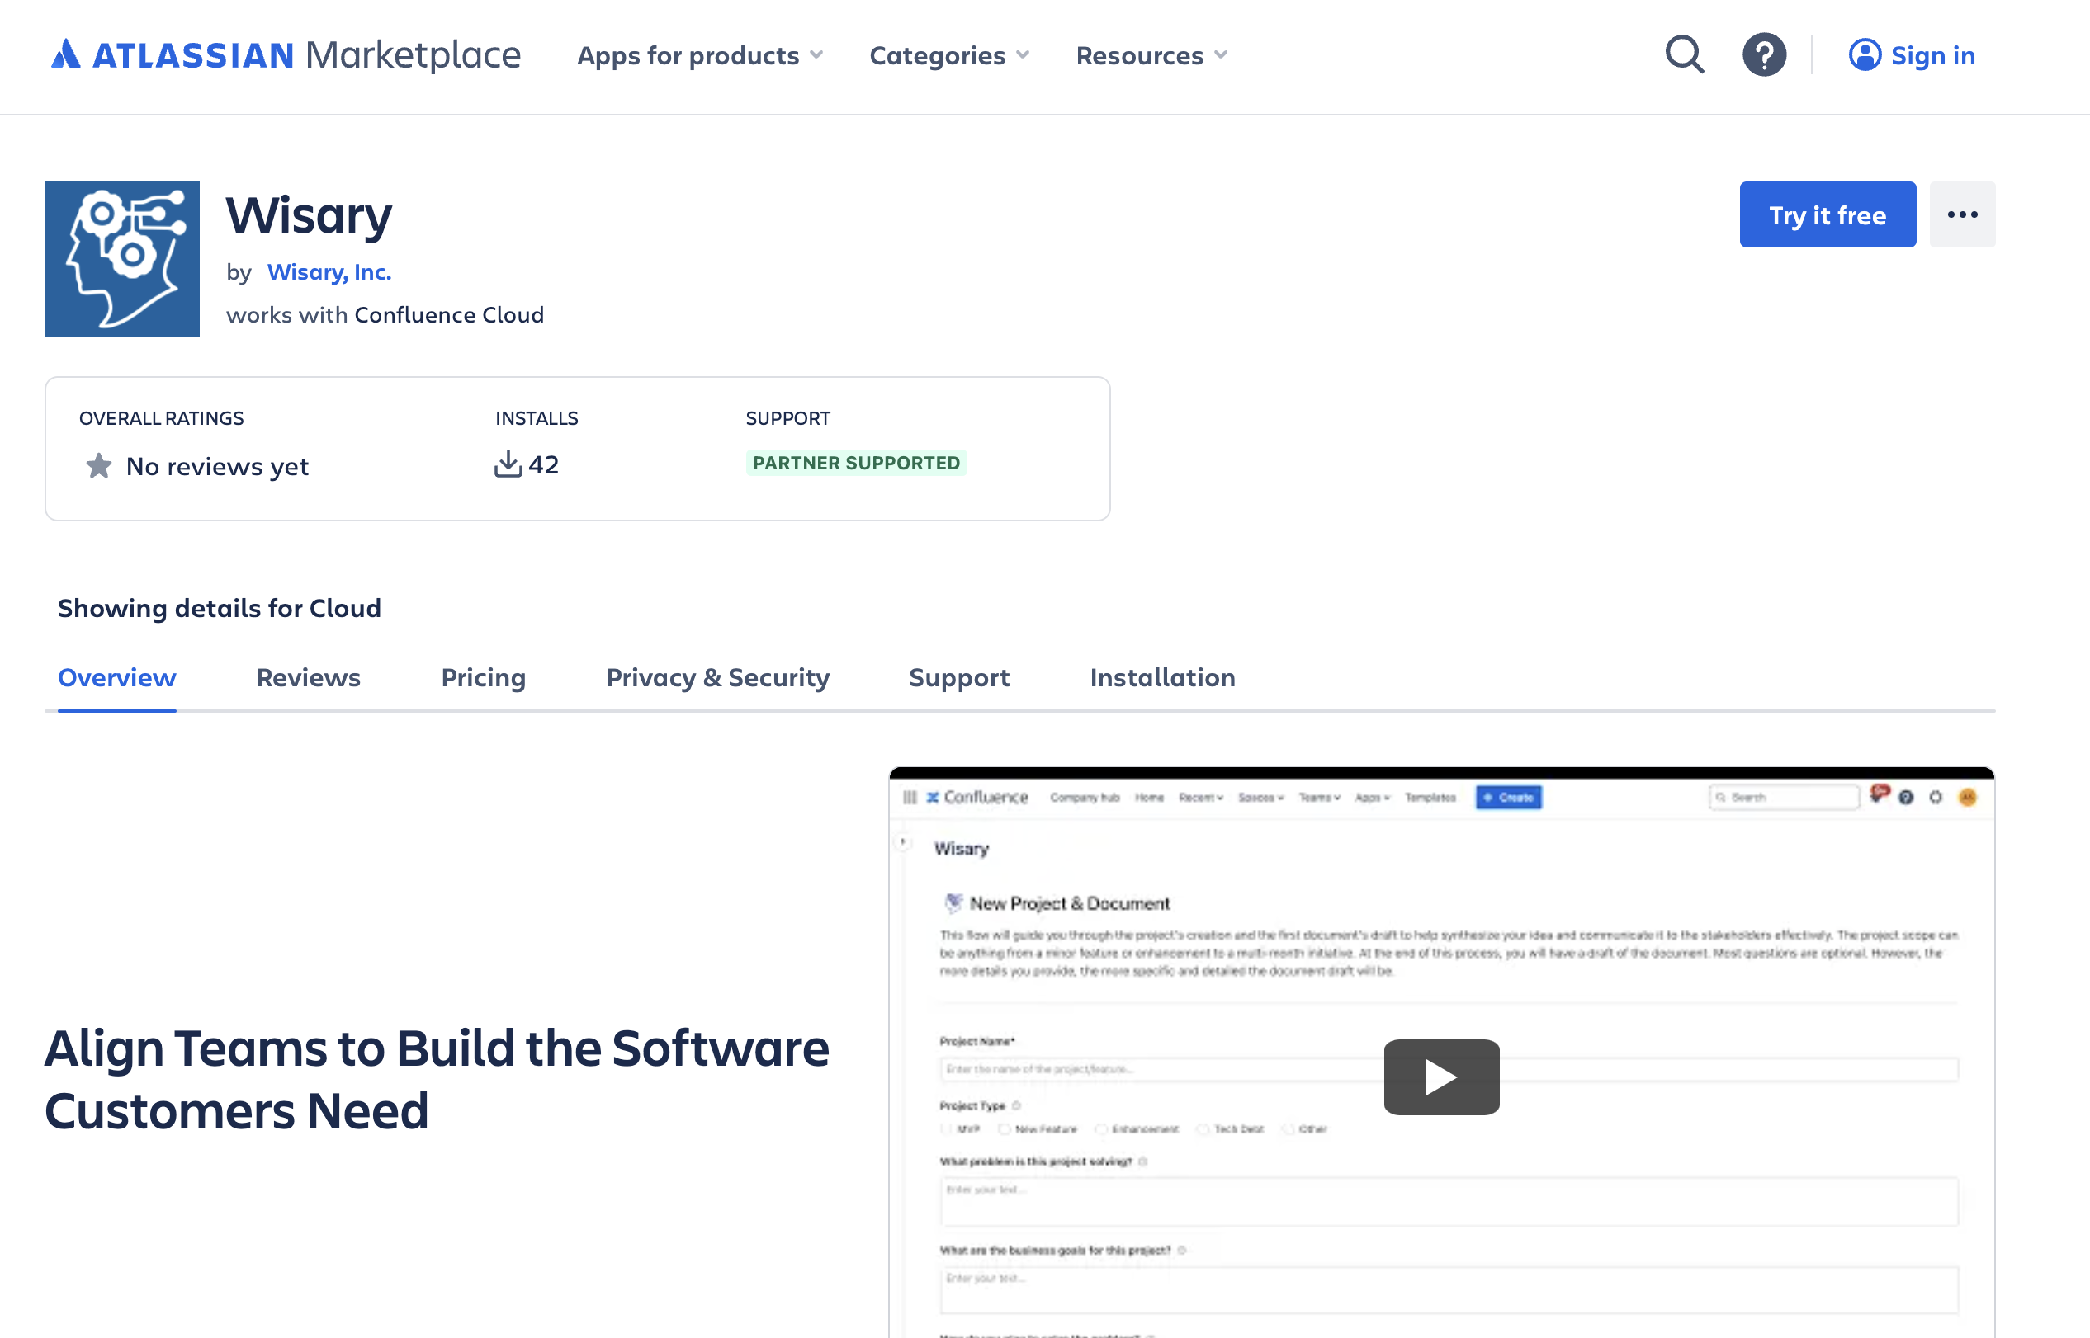The width and height of the screenshot is (2090, 1338).
Task: Open the three-dots more actions menu
Action: pos(1962,214)
